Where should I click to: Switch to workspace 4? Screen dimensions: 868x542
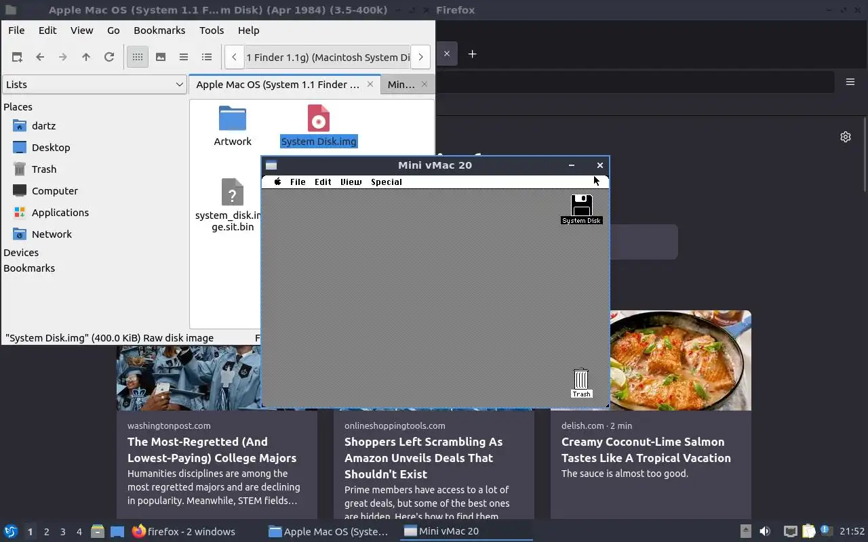[79, 532]
